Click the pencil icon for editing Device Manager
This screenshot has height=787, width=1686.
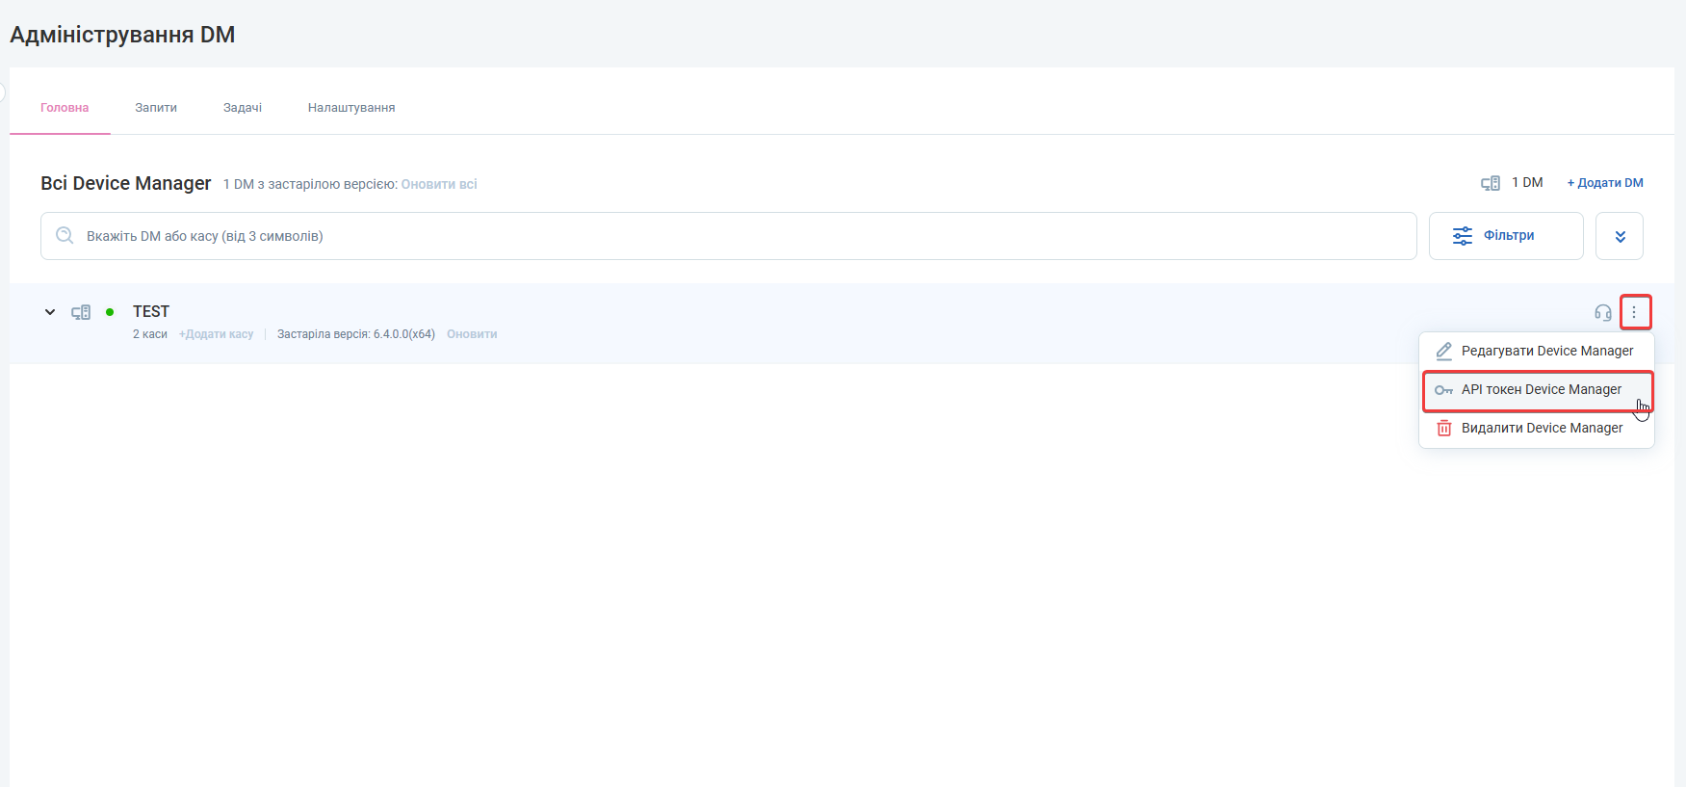(1444, 351)
